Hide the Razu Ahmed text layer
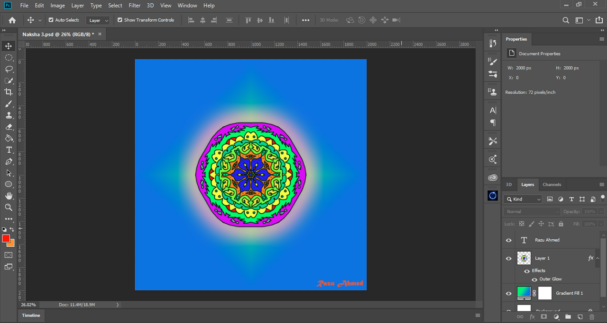Viewport: 607px width, 323px height. (509, 240)
